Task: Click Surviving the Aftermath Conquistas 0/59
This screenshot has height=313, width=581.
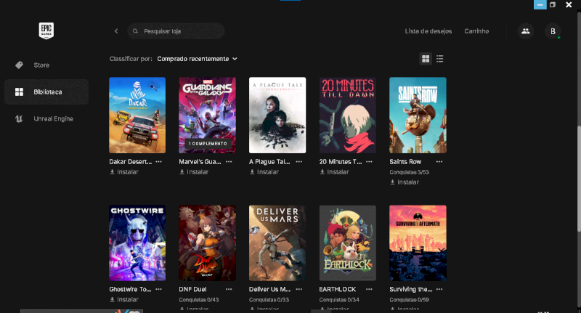Action: [x=409, y=300]
